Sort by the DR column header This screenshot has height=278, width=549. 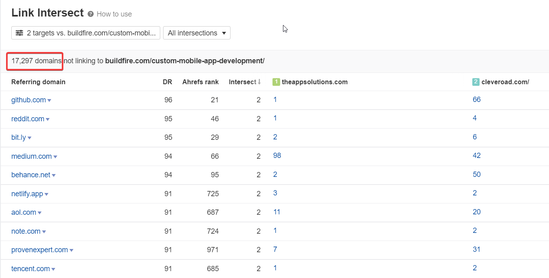tap(168, 82)
